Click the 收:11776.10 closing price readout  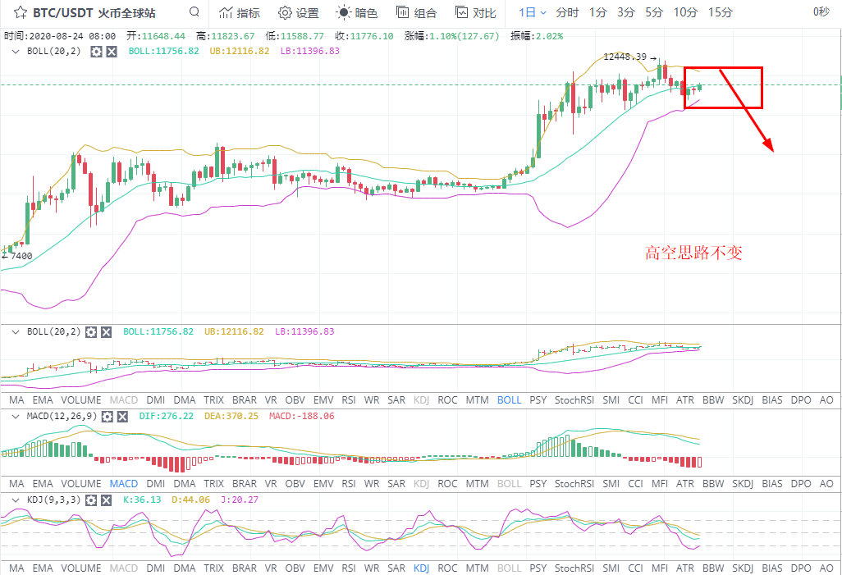coord(364,36)
